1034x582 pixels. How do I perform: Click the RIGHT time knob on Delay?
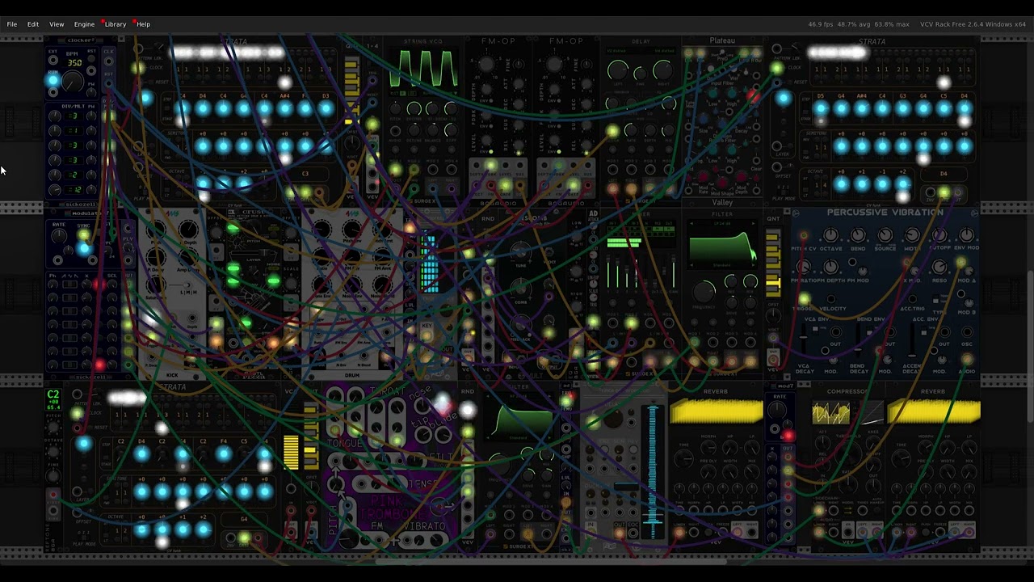[x=662, y=71]
